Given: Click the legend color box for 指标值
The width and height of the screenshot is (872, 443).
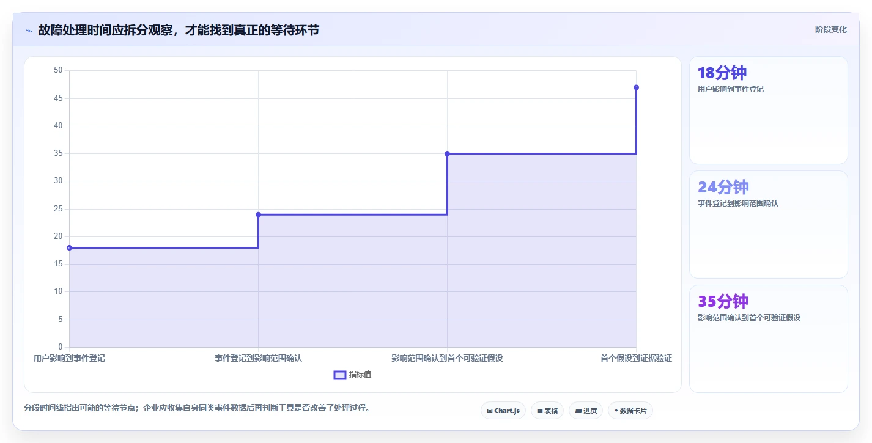Looking at the screenshot, I should point(340,375).
